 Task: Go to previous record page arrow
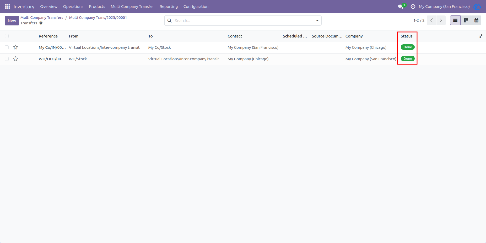(431, 20)
